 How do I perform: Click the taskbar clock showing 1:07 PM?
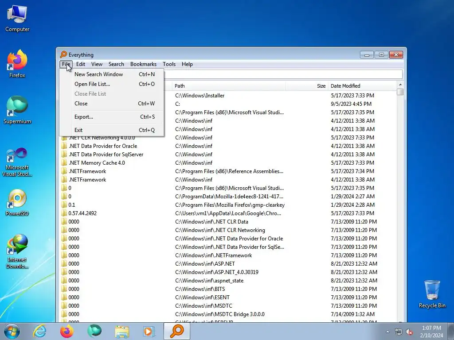[431, 332]
